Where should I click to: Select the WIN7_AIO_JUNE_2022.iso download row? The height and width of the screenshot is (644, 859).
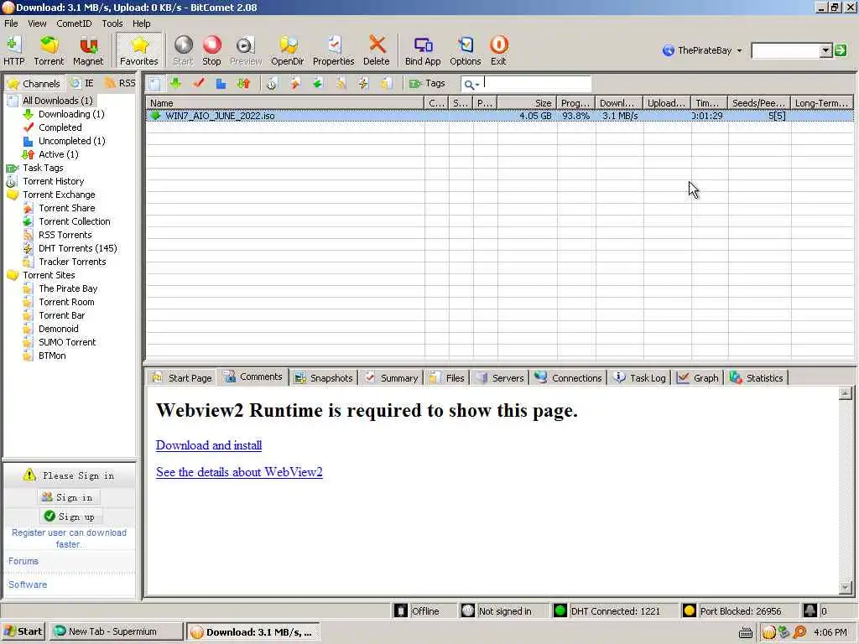pos(499,116)
